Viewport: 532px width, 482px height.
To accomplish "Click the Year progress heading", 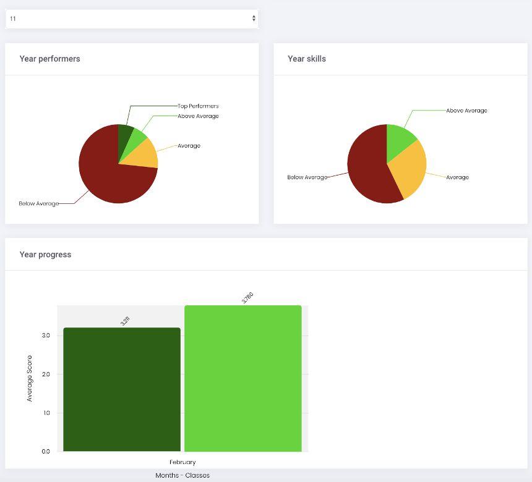I will [x=45, y=255].
